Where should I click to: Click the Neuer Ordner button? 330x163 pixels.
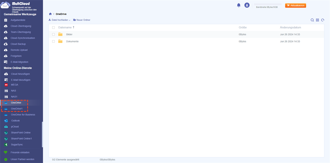(x=82, y=20)
